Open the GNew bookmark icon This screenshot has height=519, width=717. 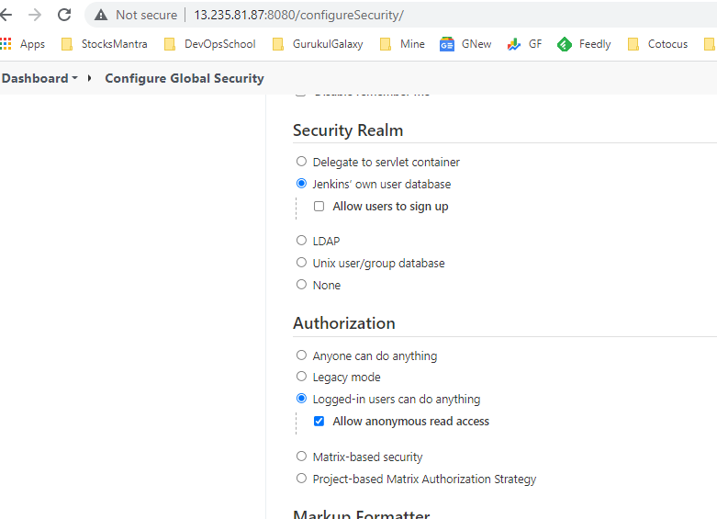pyautogui.click(x=447, y=43)
